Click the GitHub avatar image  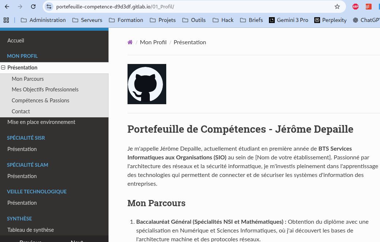pos(147,84)
